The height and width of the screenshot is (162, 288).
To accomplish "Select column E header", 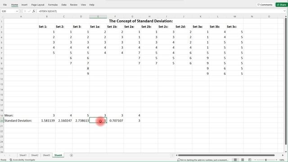I will (x=98, y=17).
